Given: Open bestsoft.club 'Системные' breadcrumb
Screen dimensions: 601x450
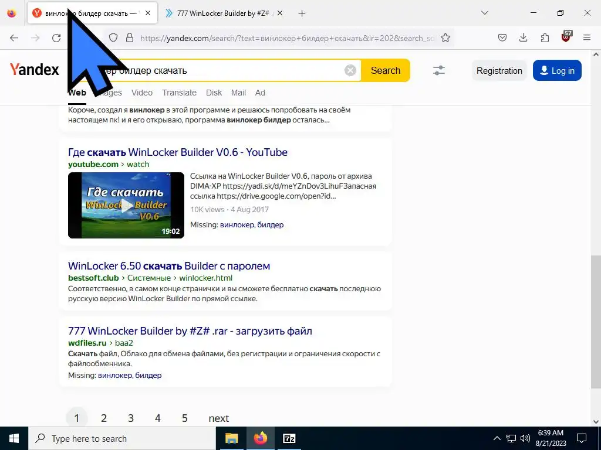Looking at the screenshot, I should click(x=149, y=278).
